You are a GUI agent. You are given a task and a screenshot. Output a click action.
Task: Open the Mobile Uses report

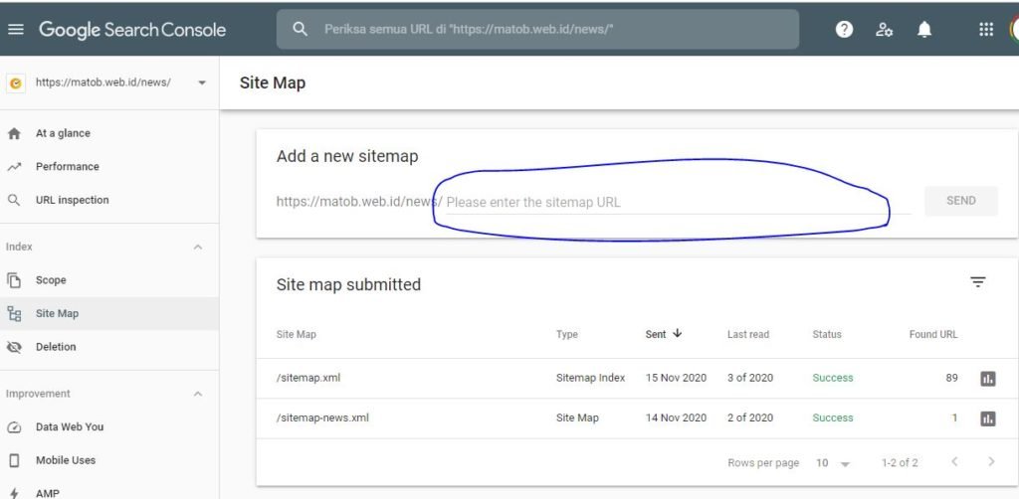click(x=66, y=460)
